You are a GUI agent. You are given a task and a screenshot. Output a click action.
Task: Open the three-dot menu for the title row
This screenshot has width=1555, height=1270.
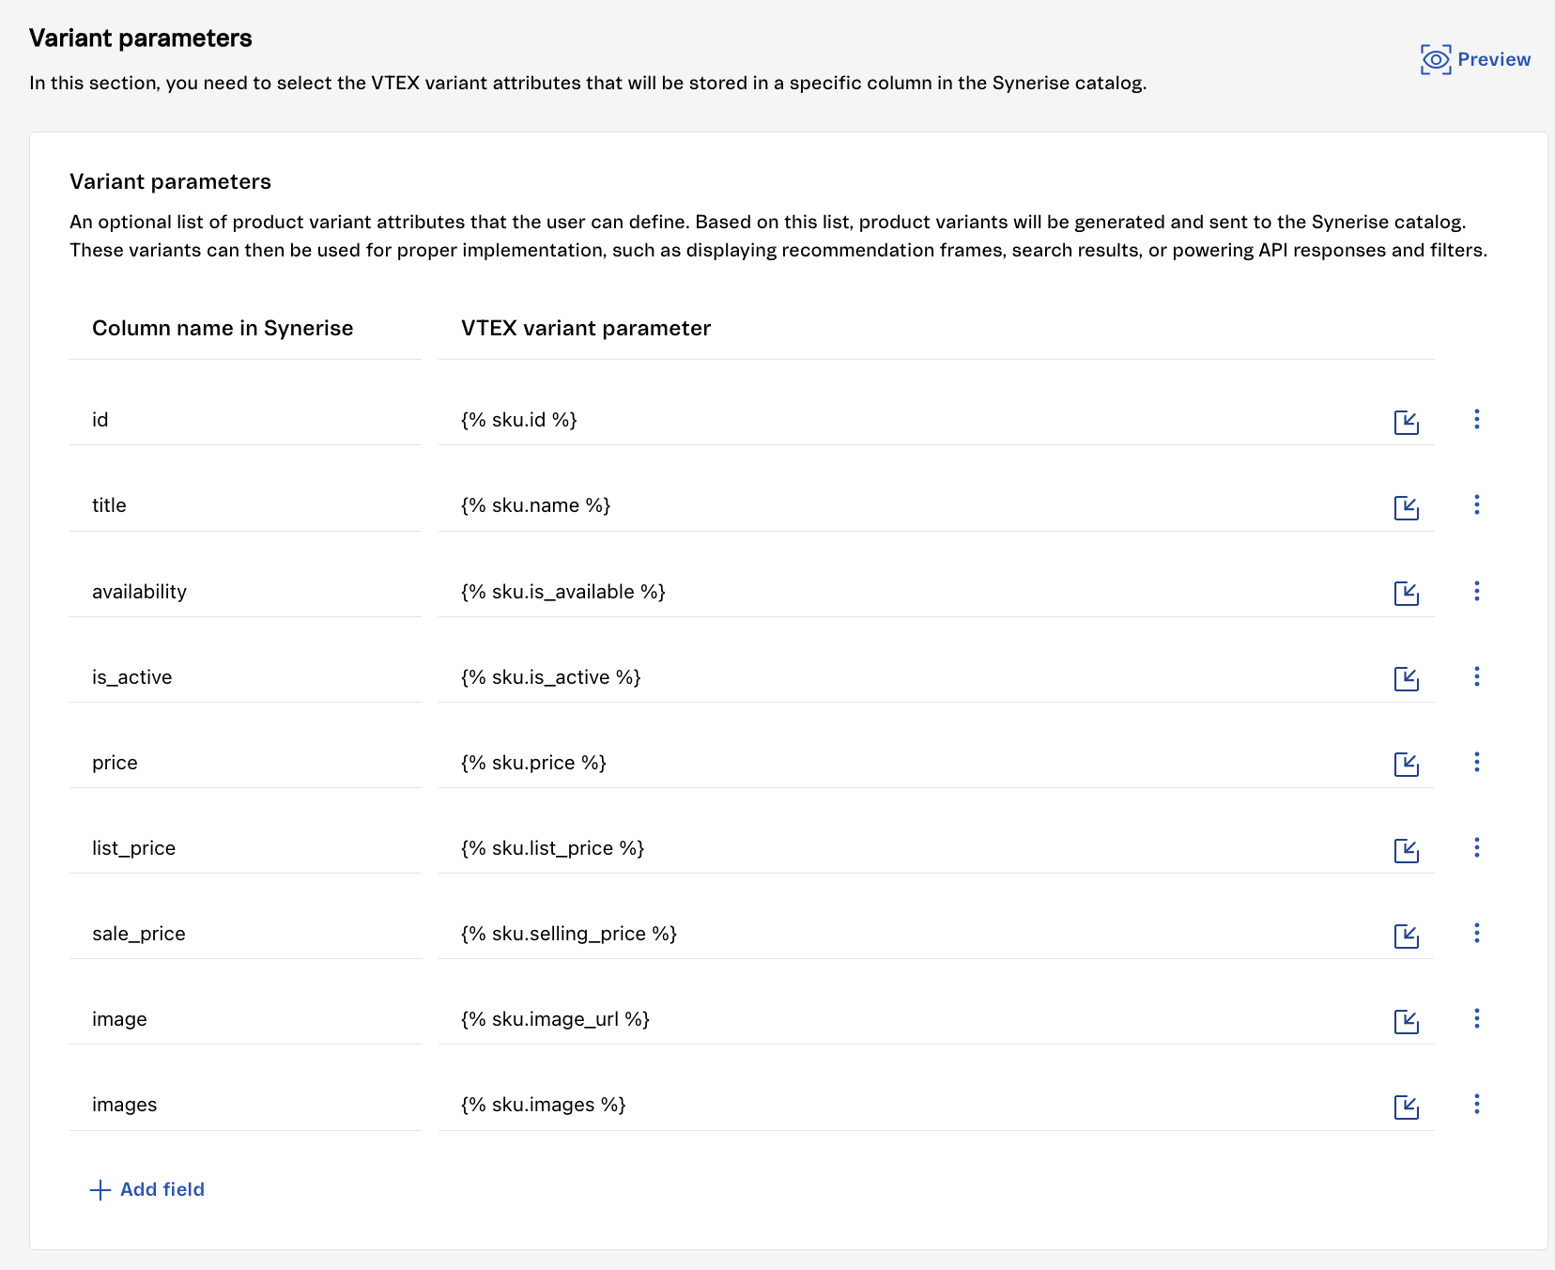[x=1476, y=504]
